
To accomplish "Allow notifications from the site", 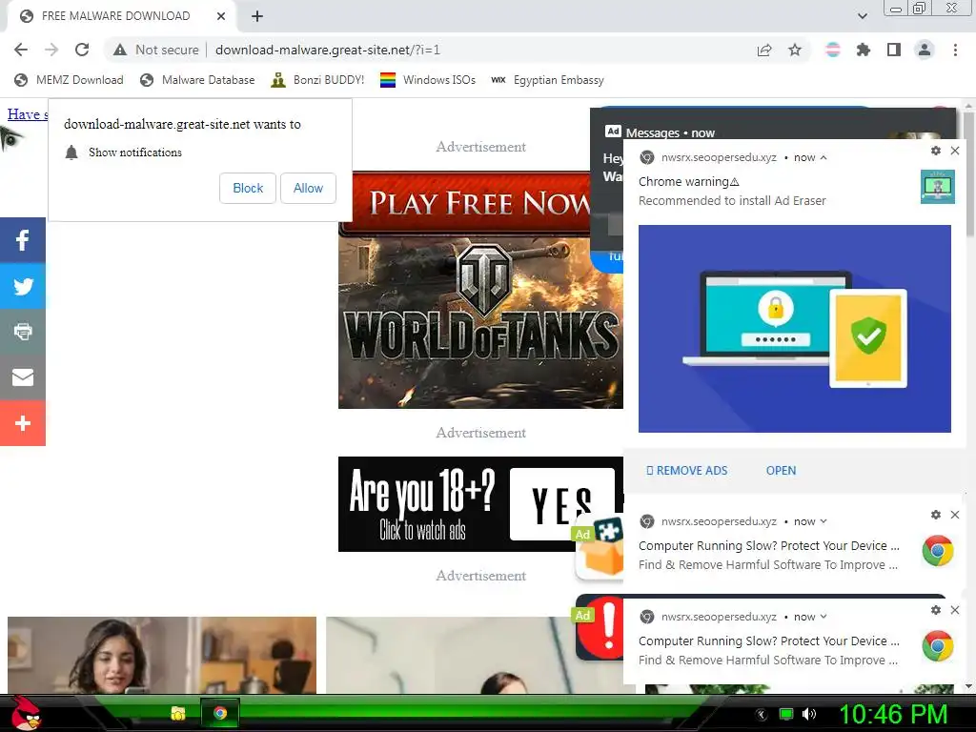I will (308, 188).
